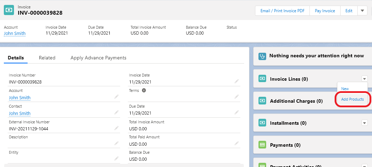Viewport: 372px width, 167px height.
Task: Open John Smith account link in header
Action: pyautogui.click(x=15, y=34)
